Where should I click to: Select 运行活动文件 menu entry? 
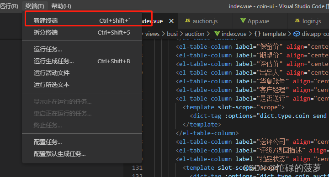click(82, 73)
